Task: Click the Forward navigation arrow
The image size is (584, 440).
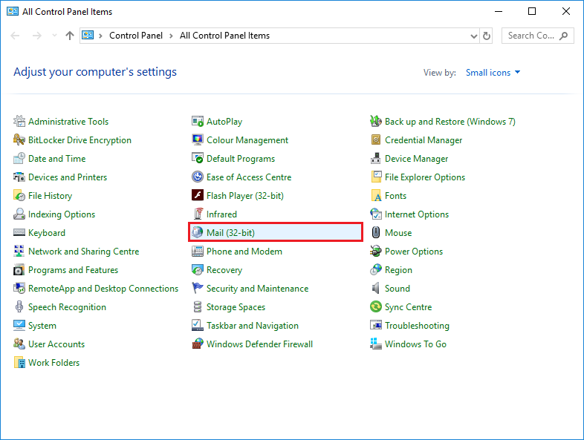Action: point(37,36)
